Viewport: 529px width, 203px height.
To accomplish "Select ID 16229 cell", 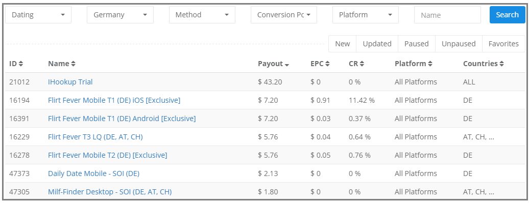I will 19,137.
